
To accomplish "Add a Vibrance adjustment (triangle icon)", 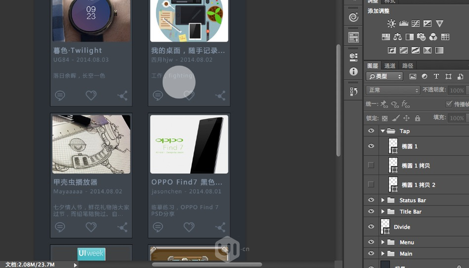I will 439,23.
